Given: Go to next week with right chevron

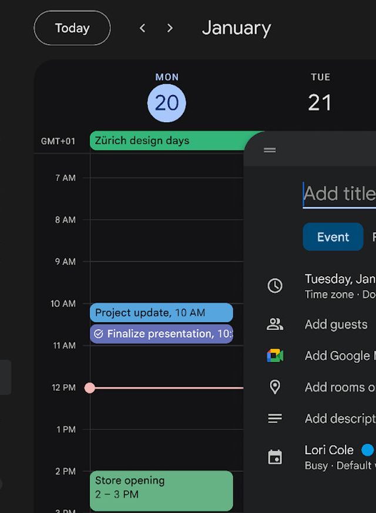Looking at the screenshot, I should click(170, 28).
